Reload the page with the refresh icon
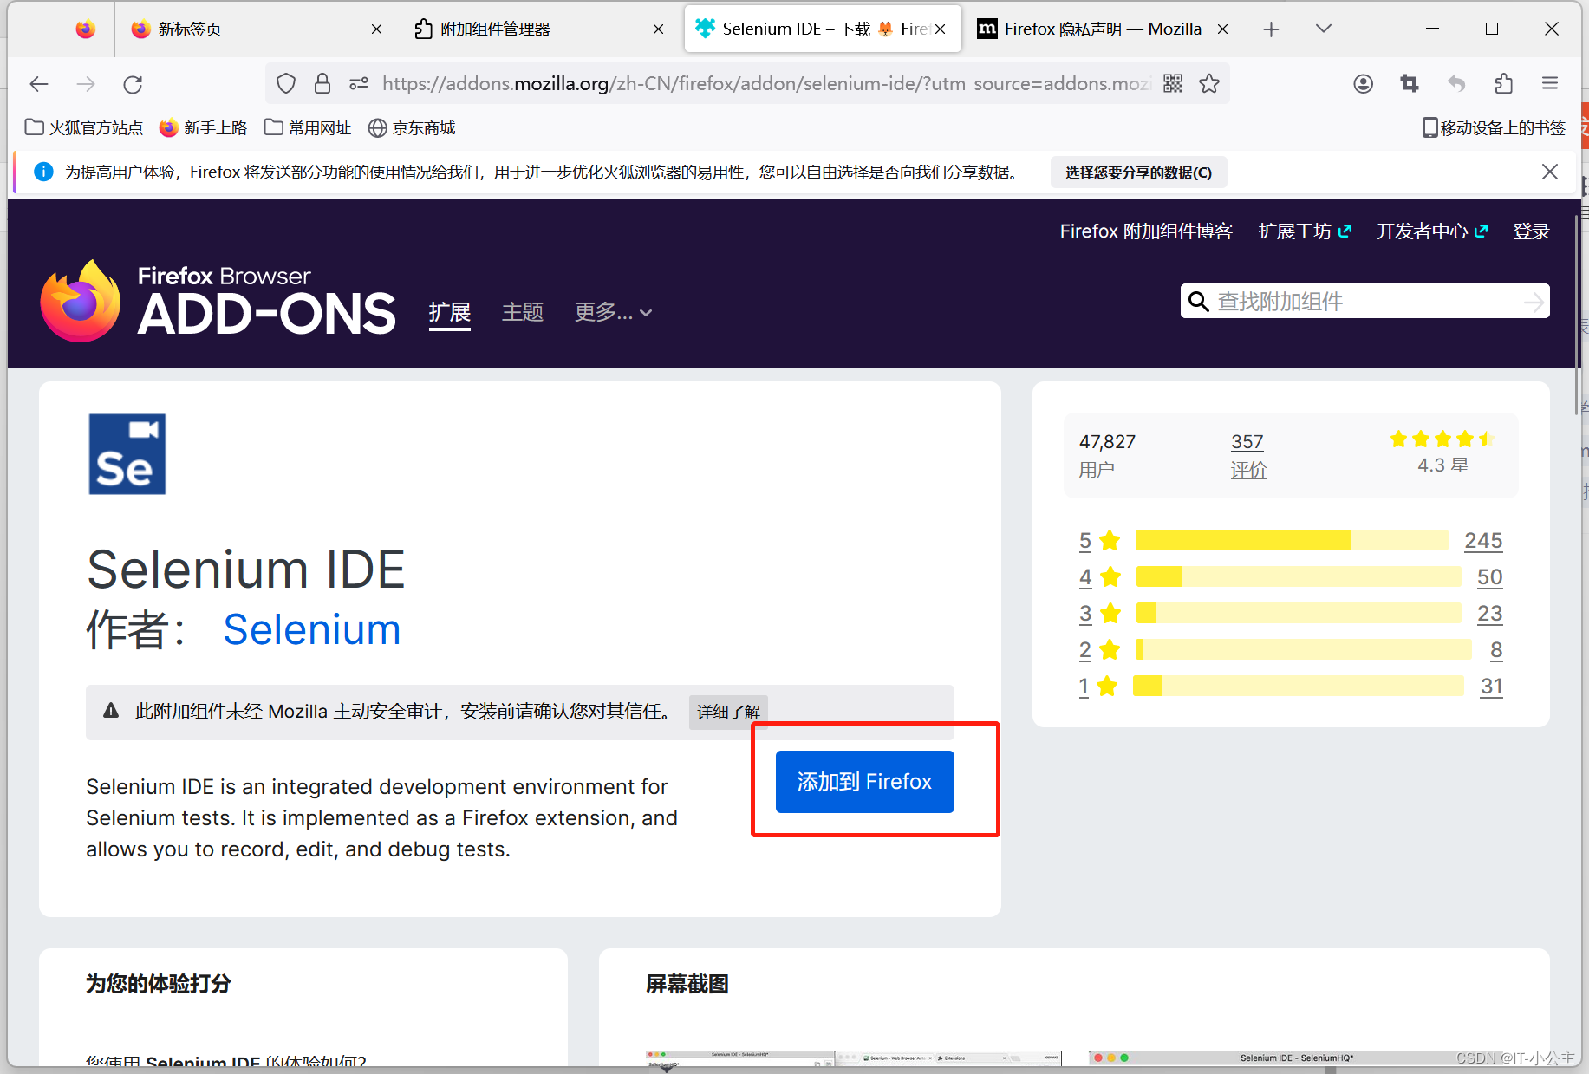 click(133, 84)
